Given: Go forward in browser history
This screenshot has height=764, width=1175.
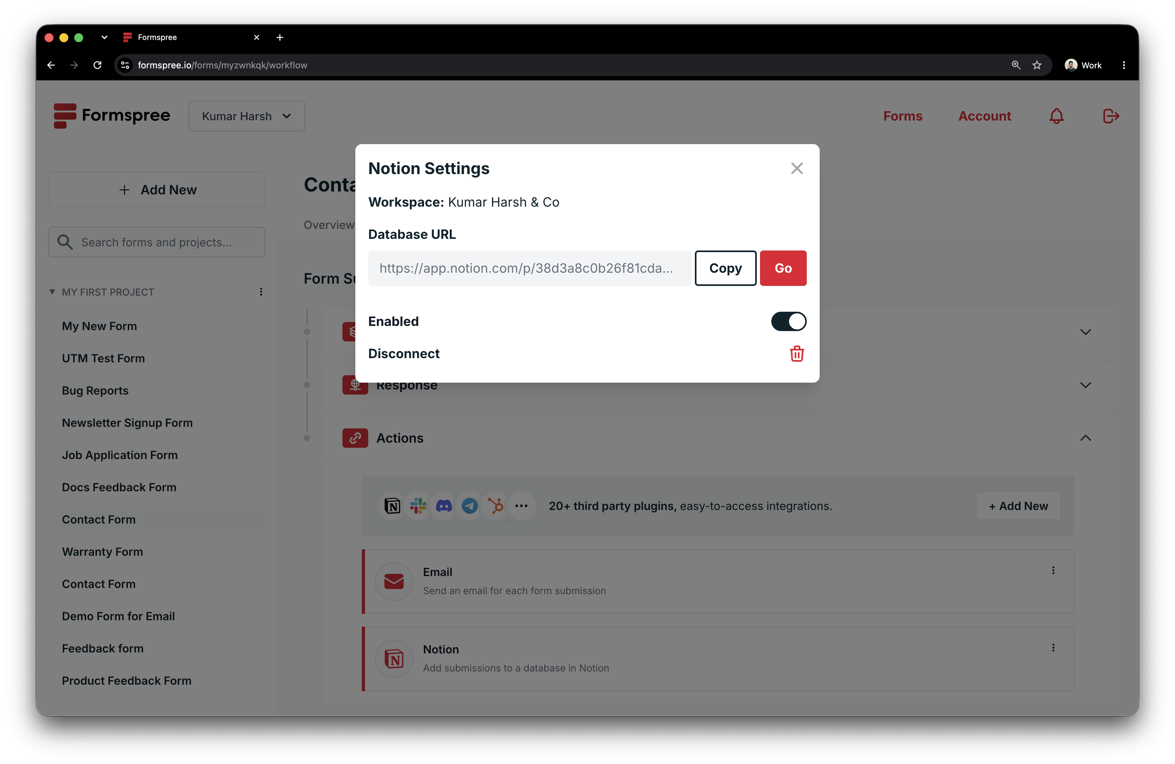Looking at the screenshot, I should point(74,65).
